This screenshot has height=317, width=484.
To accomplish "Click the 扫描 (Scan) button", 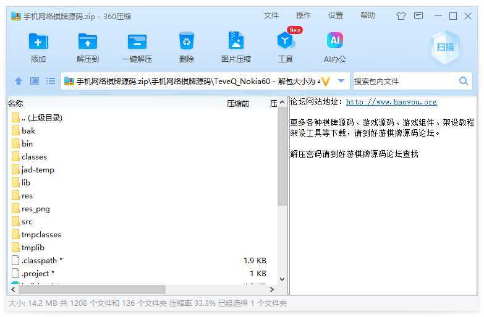I will click(445, 47).
